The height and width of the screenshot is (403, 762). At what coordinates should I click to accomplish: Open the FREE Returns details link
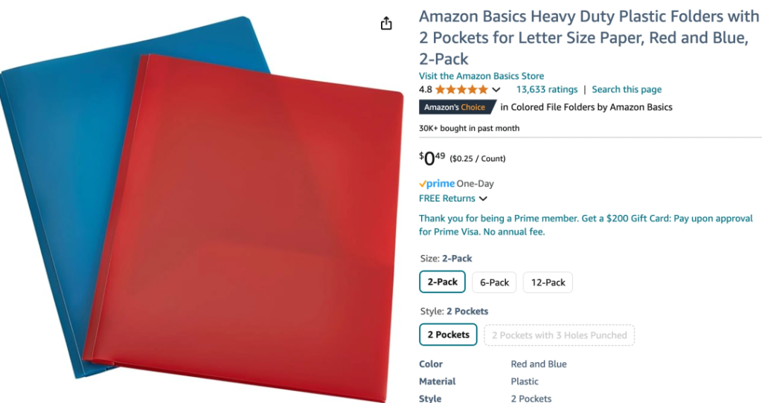tap(447, 198)
